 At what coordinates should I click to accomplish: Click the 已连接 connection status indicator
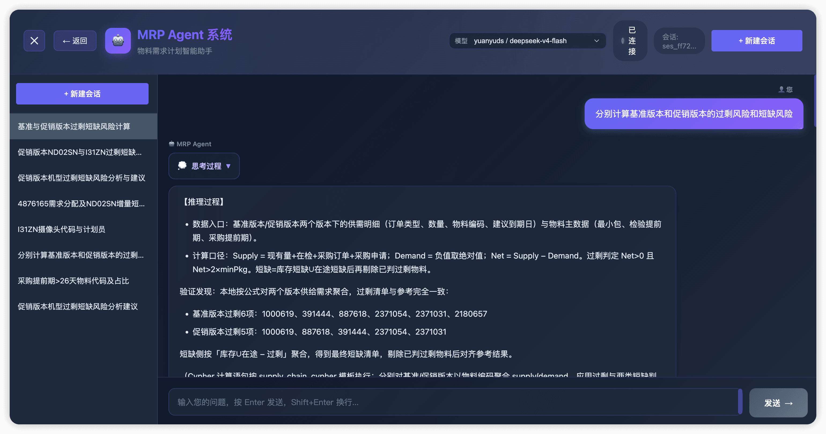tap(630, 41)
